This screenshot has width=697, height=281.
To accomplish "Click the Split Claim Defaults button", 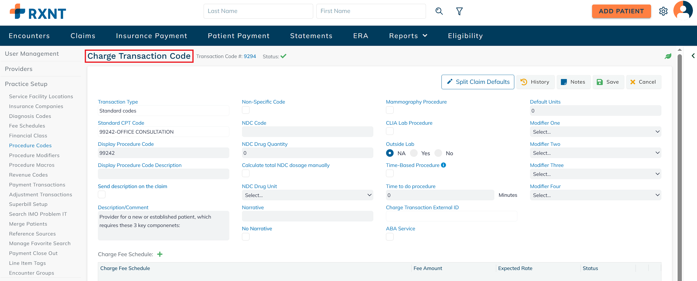I will (478, 82).
